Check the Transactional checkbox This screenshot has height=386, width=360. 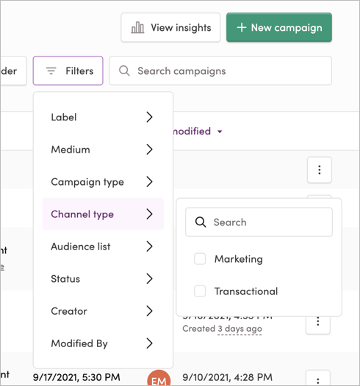click(200, 291)
